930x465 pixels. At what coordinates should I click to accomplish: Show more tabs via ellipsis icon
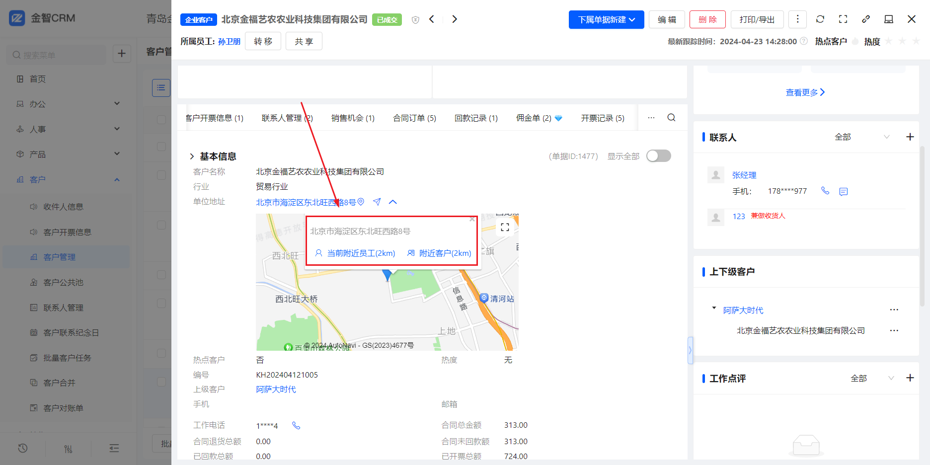tap(651, 118)
